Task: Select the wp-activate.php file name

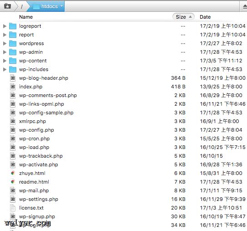Action: pos(39,165)
